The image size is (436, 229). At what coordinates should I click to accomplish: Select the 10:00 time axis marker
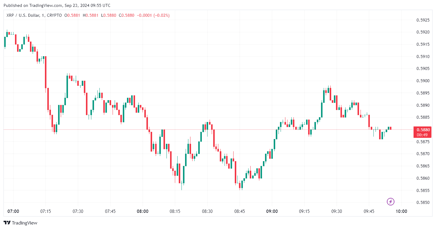click(x=401, y=211)
